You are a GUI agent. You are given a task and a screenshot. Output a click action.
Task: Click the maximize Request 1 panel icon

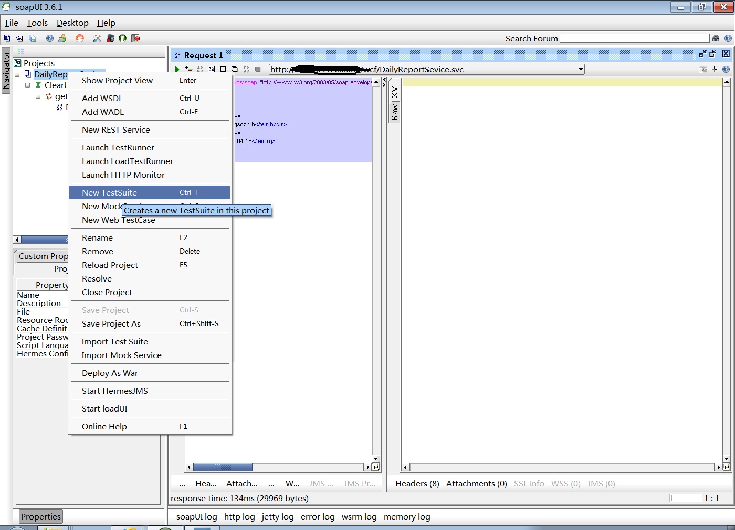point(712,54)
